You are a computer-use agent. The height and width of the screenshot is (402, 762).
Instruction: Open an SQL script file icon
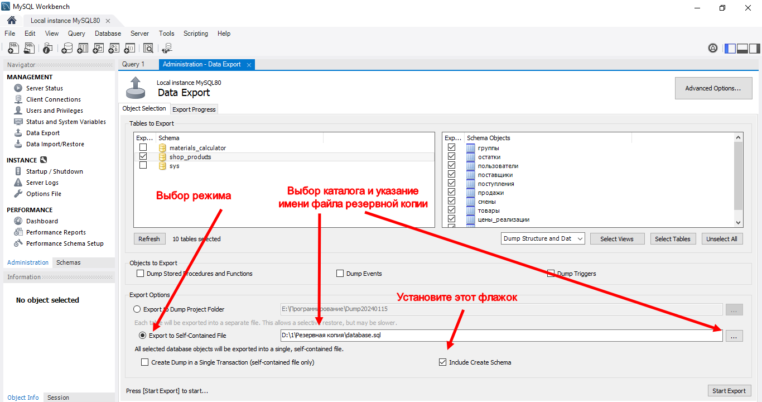click(30, 49)
